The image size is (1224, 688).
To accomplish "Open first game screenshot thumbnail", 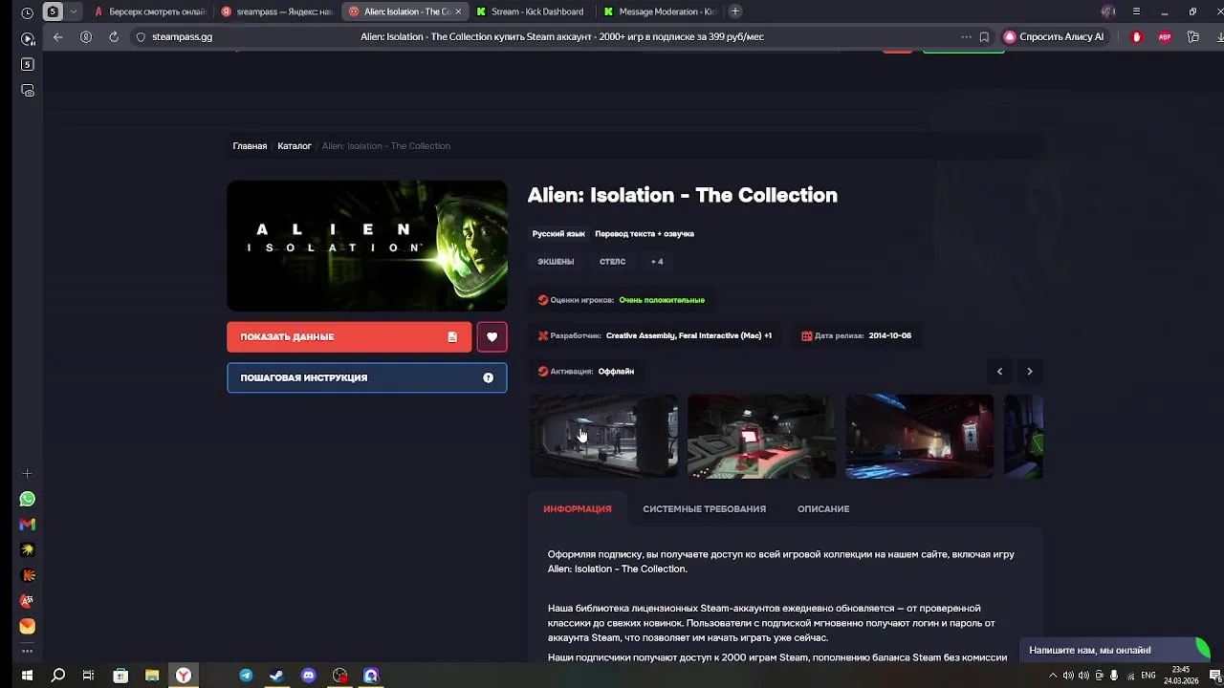I will (603, 436).
